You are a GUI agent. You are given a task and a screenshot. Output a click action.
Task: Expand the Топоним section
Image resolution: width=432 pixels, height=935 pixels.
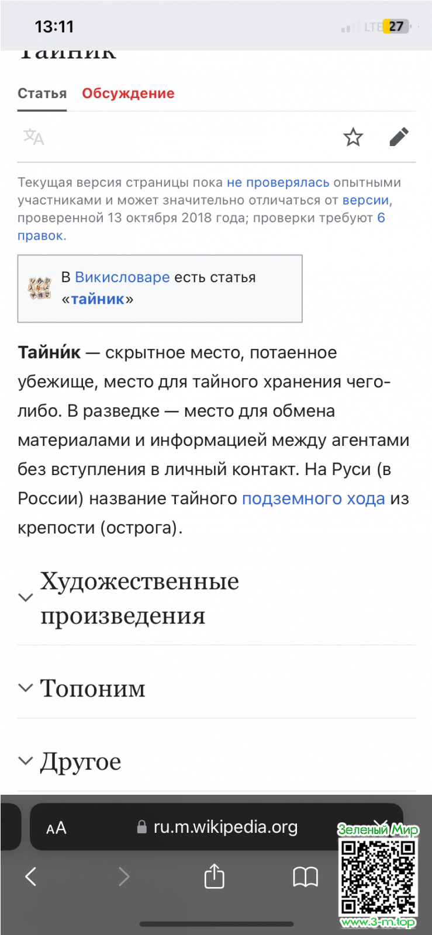[x=92, y=688]
